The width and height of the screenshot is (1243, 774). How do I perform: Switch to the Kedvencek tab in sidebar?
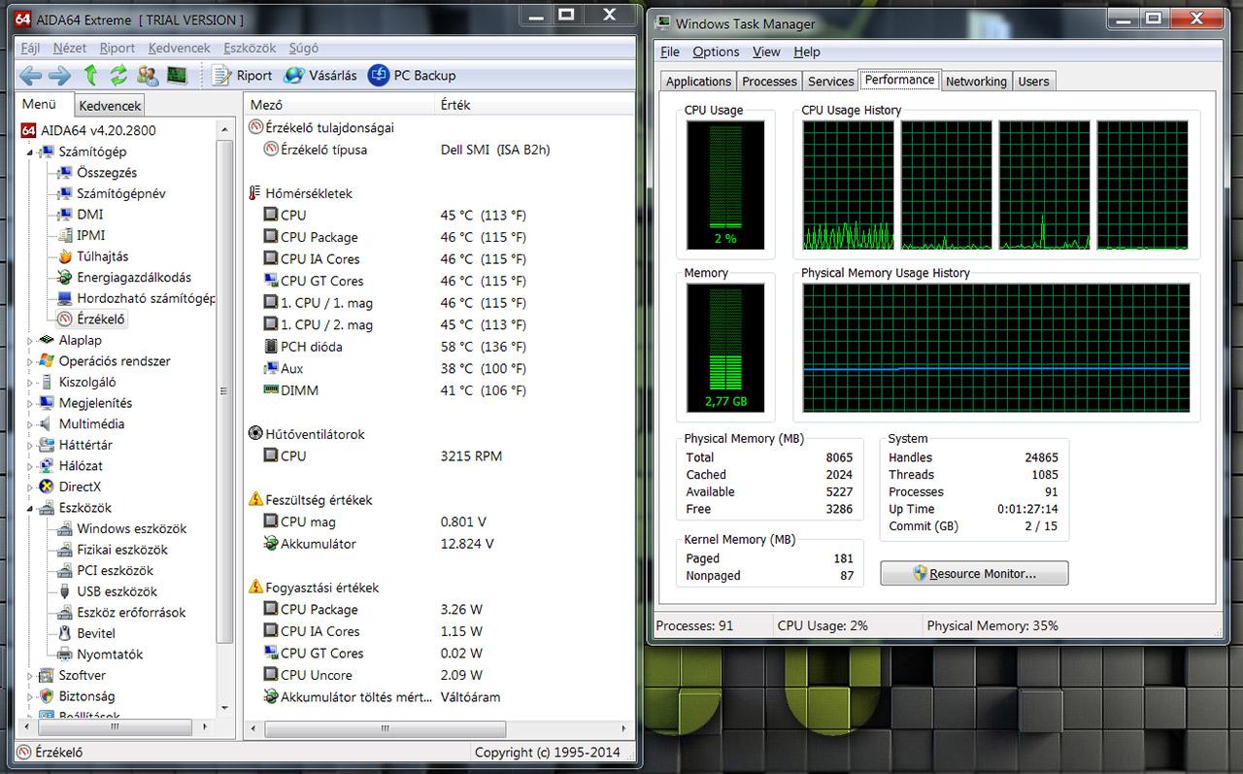click(x=110, y=106)
